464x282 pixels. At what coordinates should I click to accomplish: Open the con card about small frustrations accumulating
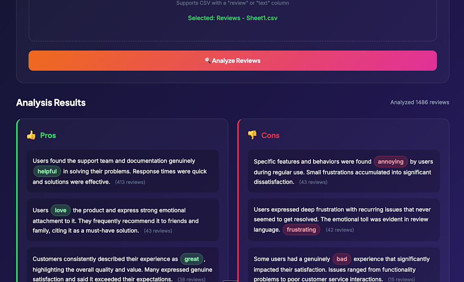[343, 172]
